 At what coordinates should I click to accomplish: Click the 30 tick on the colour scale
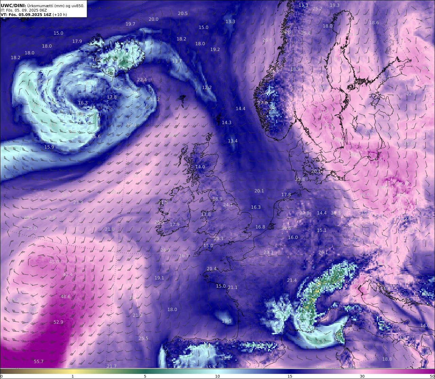point(362,376)
